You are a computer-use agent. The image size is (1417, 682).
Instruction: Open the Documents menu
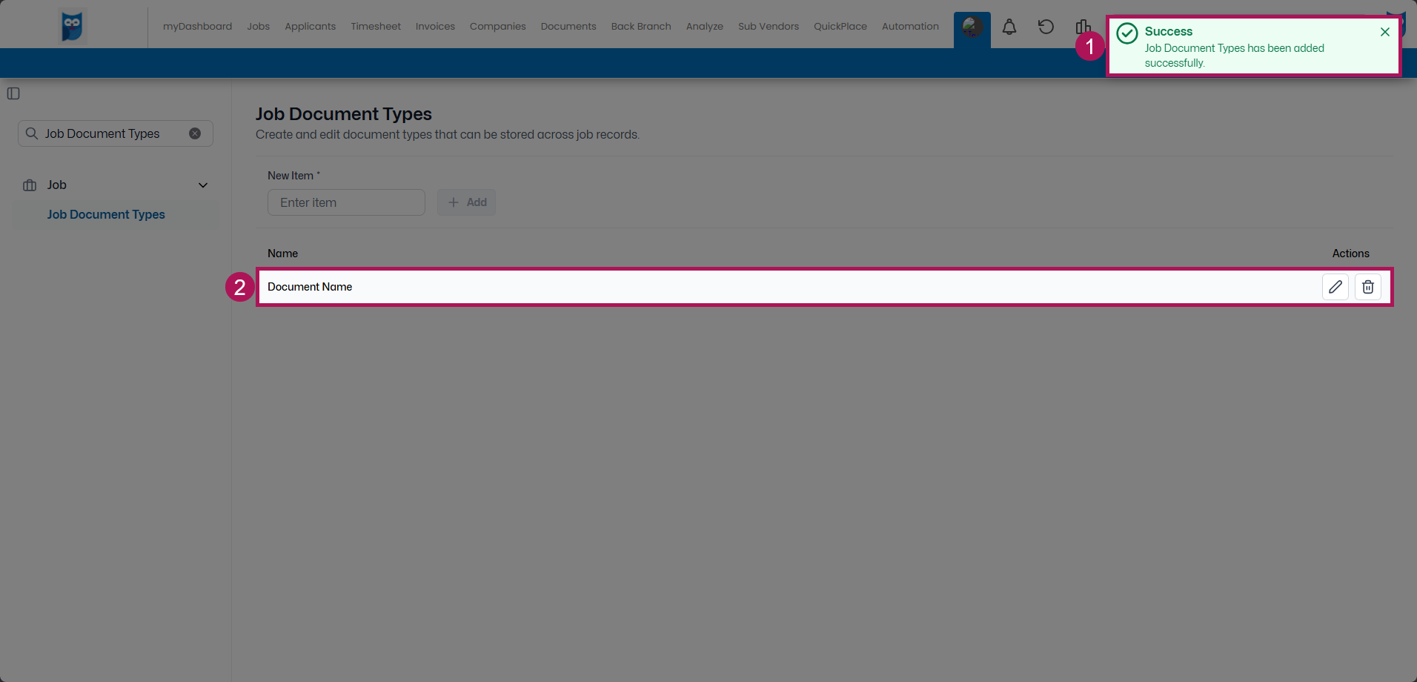coord(568,27)
